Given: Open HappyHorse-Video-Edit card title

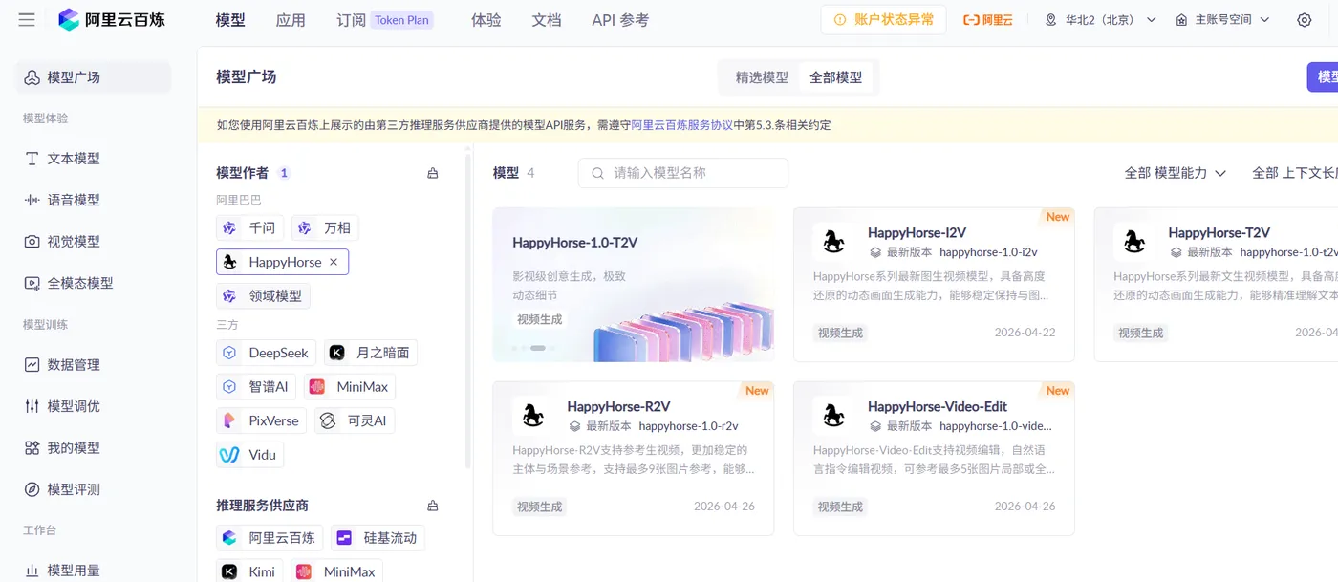Looking at the screenshot, I should tap(938, 406).
